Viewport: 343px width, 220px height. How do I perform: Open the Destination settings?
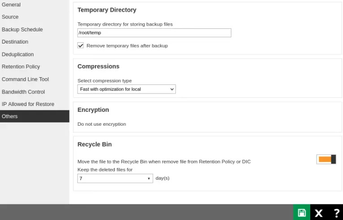click(15, 42)
